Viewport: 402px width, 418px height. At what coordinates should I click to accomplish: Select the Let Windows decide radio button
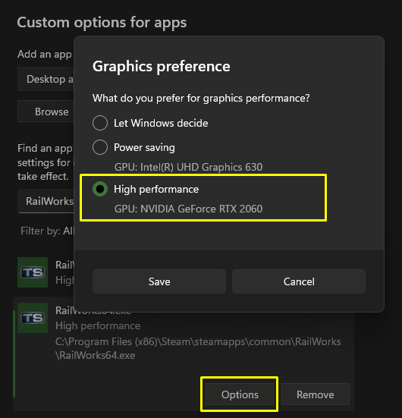tap(100, 123)
